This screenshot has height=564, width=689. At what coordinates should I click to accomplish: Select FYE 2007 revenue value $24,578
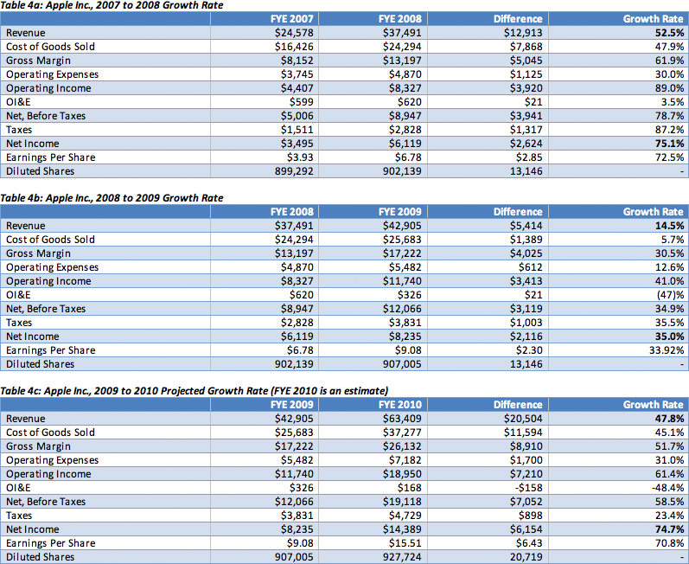pyautogui.click(x=294, y=33)
